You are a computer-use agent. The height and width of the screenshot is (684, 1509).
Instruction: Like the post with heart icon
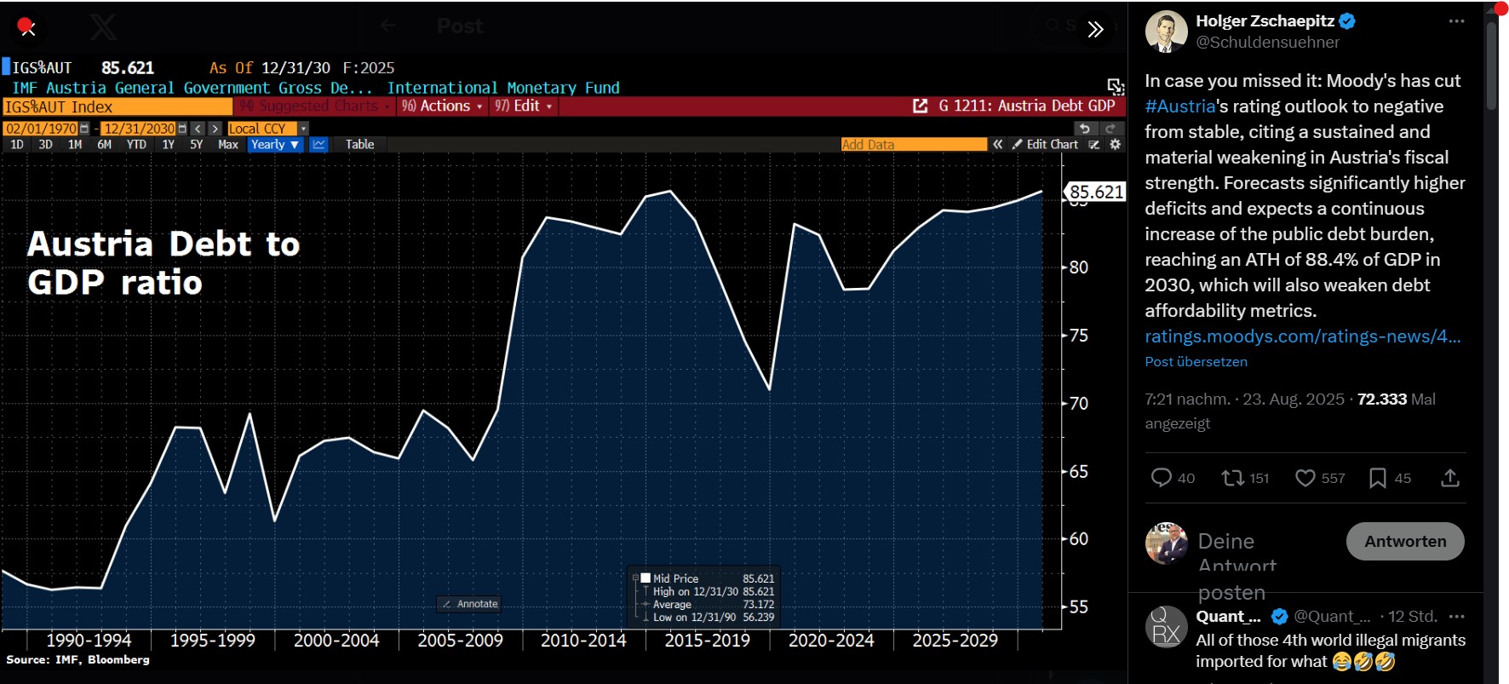pyautogui.click(x=1305, y=478)
